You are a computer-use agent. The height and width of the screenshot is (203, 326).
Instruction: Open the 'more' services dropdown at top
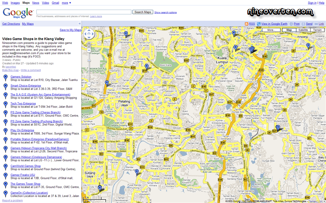pyautogui.click(x=66, y=3)
